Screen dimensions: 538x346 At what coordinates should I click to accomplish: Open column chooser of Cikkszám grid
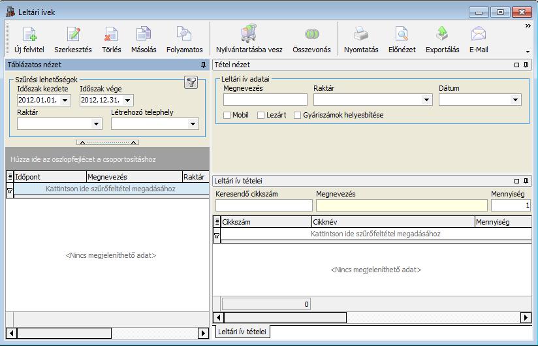(217, 221)
